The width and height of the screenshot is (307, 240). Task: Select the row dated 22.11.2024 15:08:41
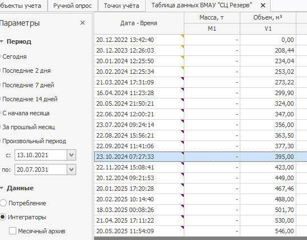[201, 167]
